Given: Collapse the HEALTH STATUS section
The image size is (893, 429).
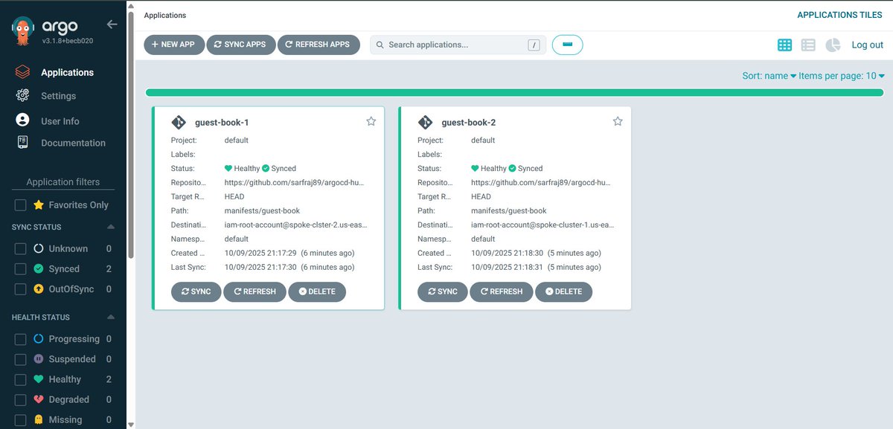Looking at the screenshot, I should pos(111,317).
